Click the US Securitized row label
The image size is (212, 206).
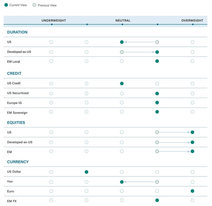tap(18, 93)
